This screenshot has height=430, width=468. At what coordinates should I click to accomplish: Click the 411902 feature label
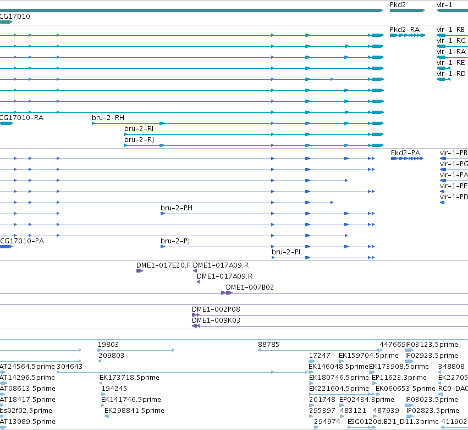(x=454, y=422)
